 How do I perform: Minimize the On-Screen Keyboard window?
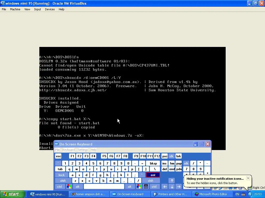196,144
